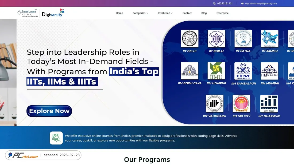Select the IIT Jammu logo
This screenshot has height=165, width=294.
coord(270,39)
